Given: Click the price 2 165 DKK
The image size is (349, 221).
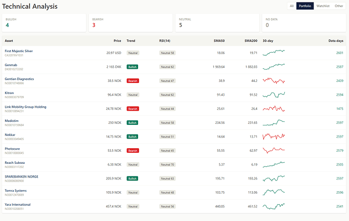Looking at the screenshot, I should pyautogui.click(x=114, y=67).
